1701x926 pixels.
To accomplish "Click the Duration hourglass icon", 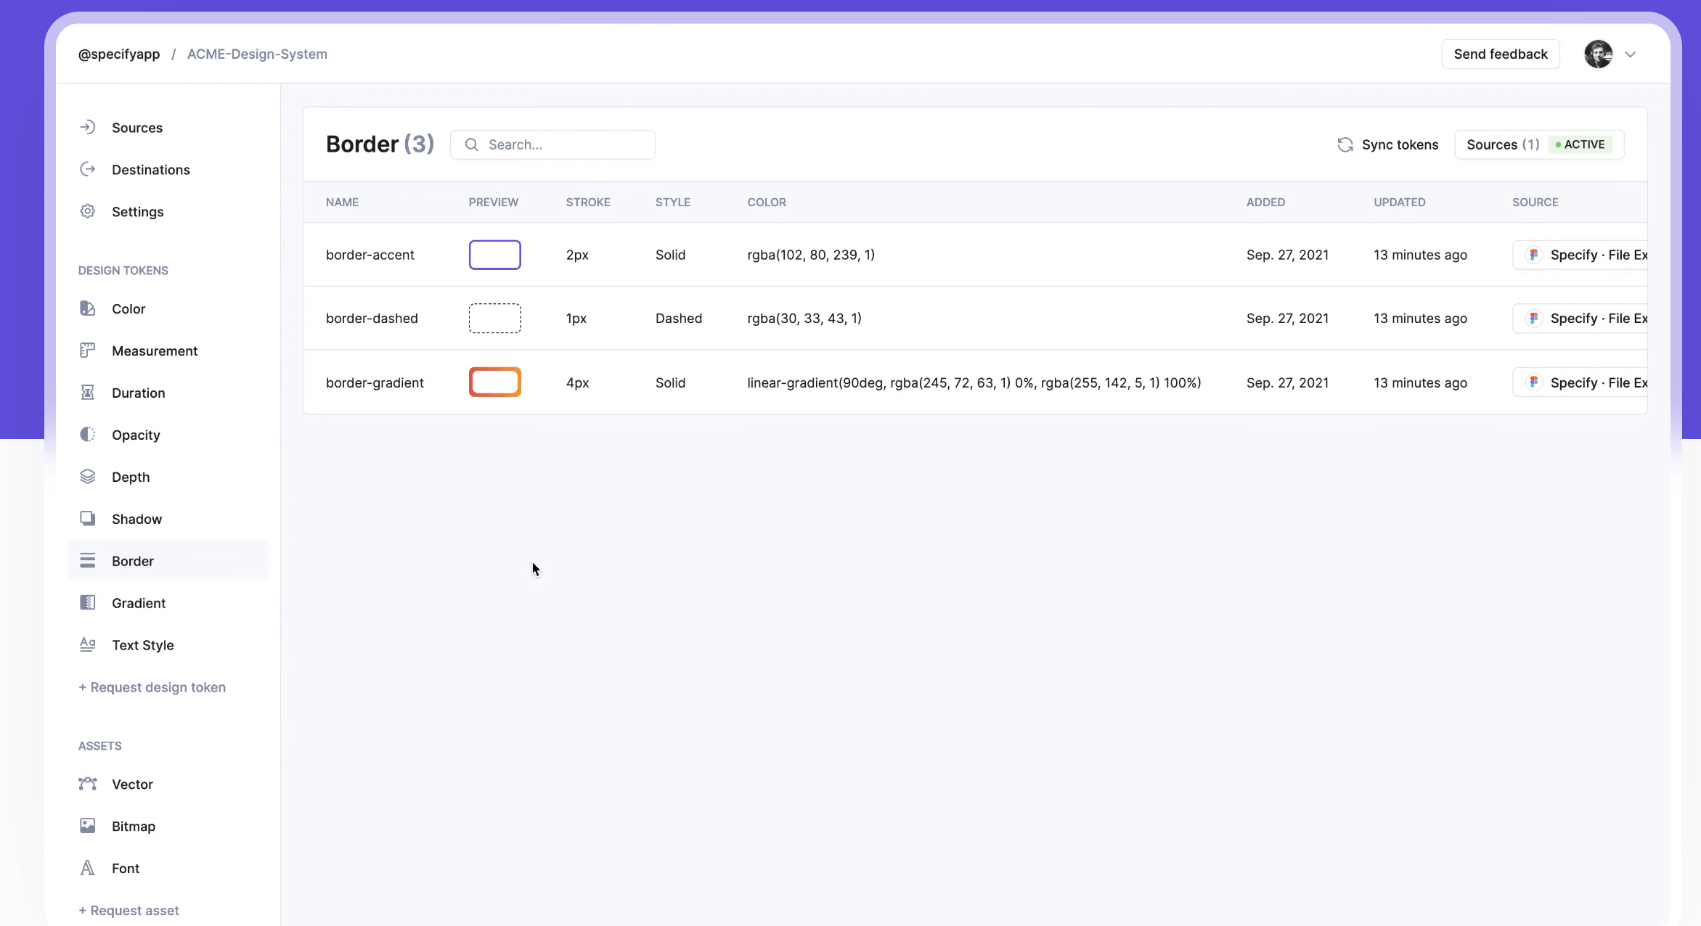I will click(87, 393).
